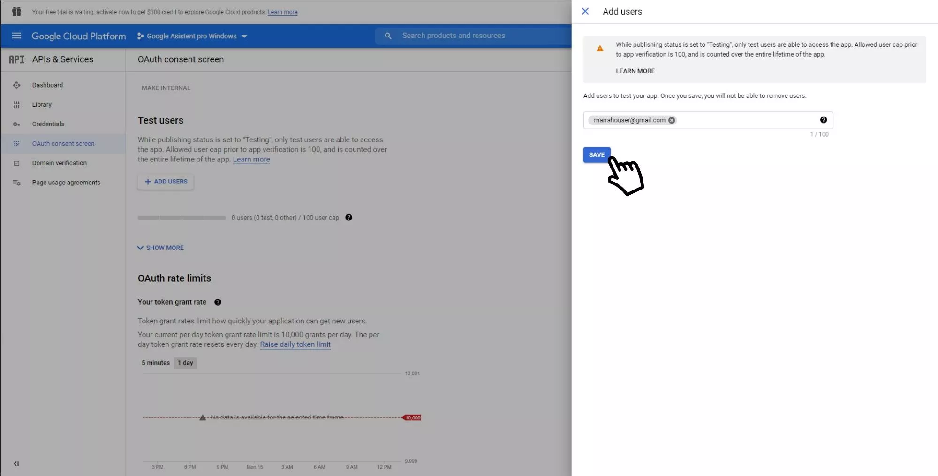Click the Test users heading
This screenshot has height=476, width=938.
tap(160, 120)
